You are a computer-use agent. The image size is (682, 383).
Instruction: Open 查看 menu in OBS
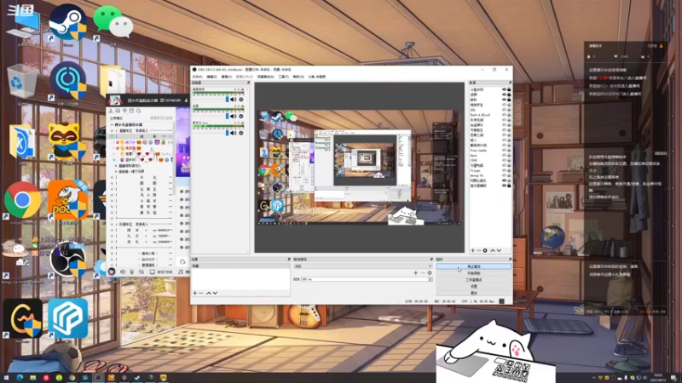point(227,77)
